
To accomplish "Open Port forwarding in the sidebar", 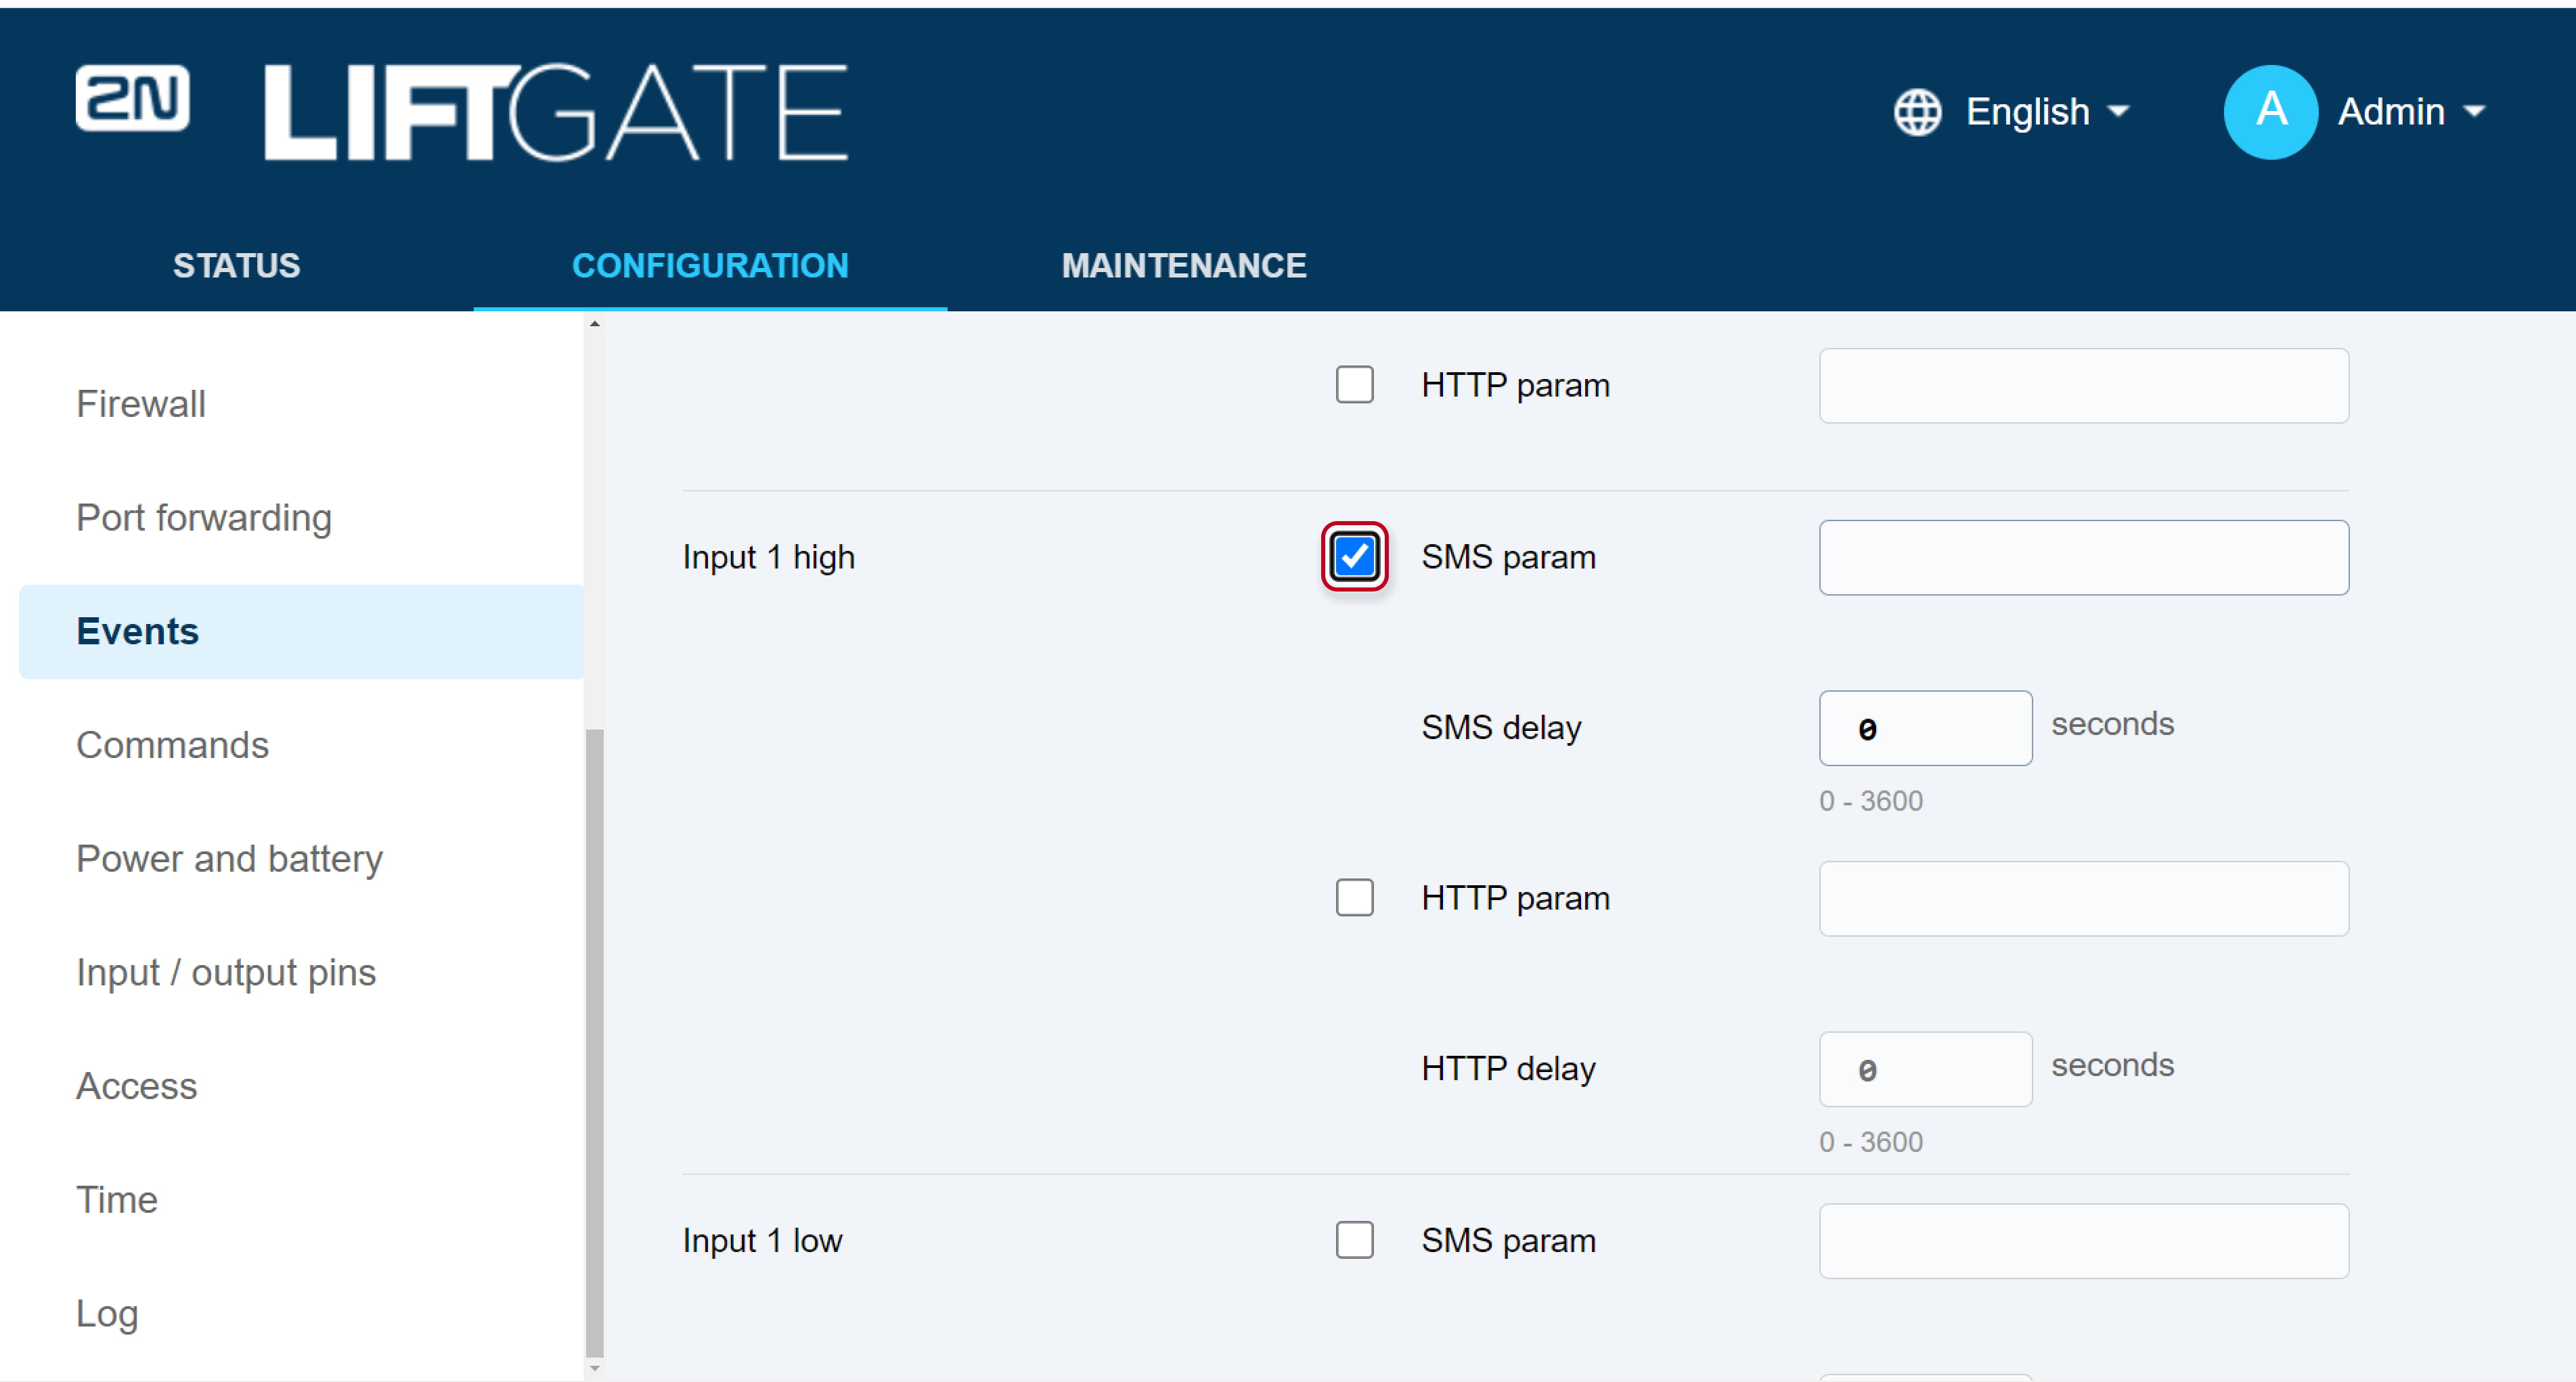I will coord(204,518).
